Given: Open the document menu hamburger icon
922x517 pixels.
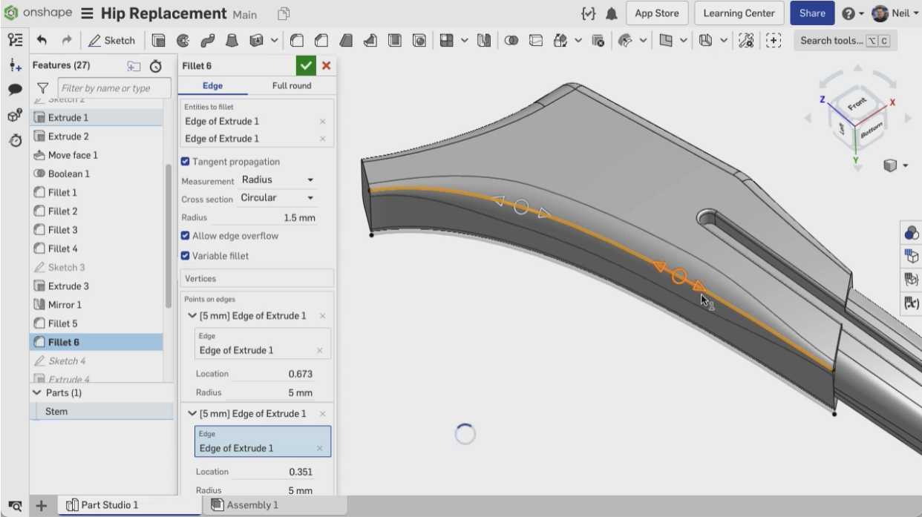Looking at the screenshot, I should pyautogui.click(x=87, y=13).
